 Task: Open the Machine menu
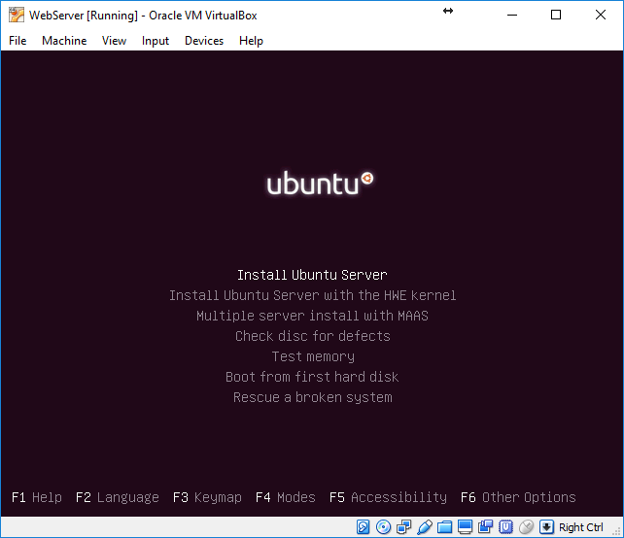pyautogui.click(x=64, y=41)
